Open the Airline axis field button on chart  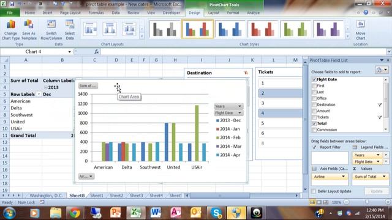tap(86, 177)
